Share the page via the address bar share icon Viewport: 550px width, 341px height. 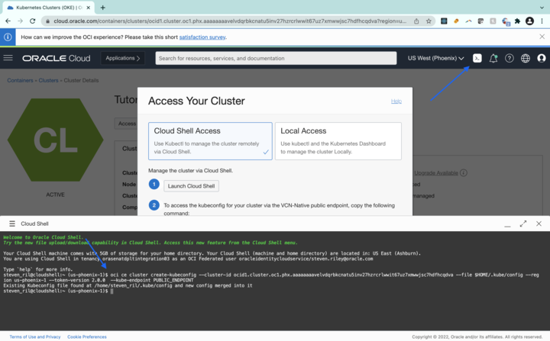coord(416,21)
